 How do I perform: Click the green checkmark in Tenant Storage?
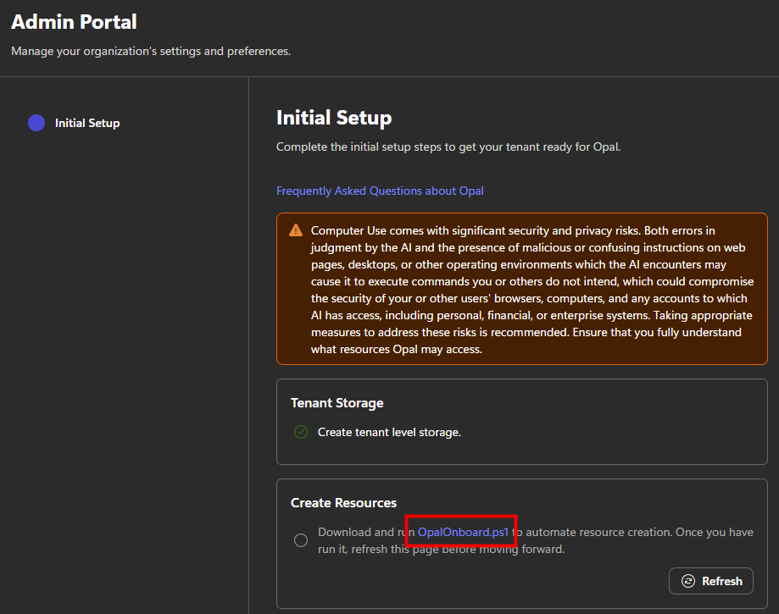pyautogui.click(x=300, y=432)
